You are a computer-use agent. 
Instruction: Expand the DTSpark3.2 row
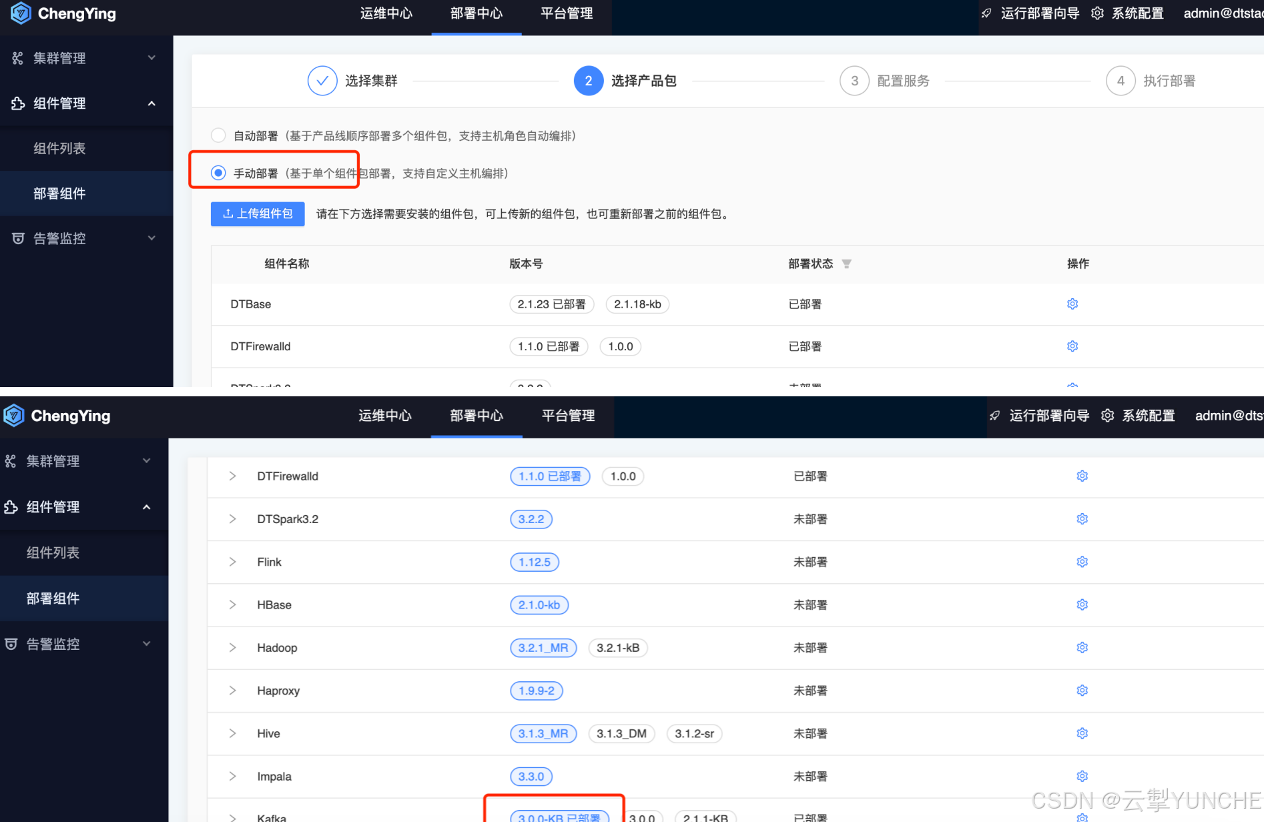[232, 518]
